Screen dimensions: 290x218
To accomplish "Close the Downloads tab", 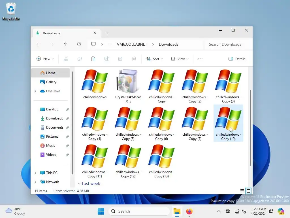I will pyautogui.click(x=95, y=33).
